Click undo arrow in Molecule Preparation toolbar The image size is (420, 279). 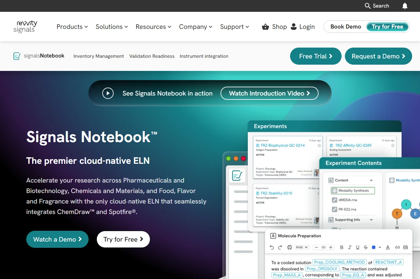272,247
